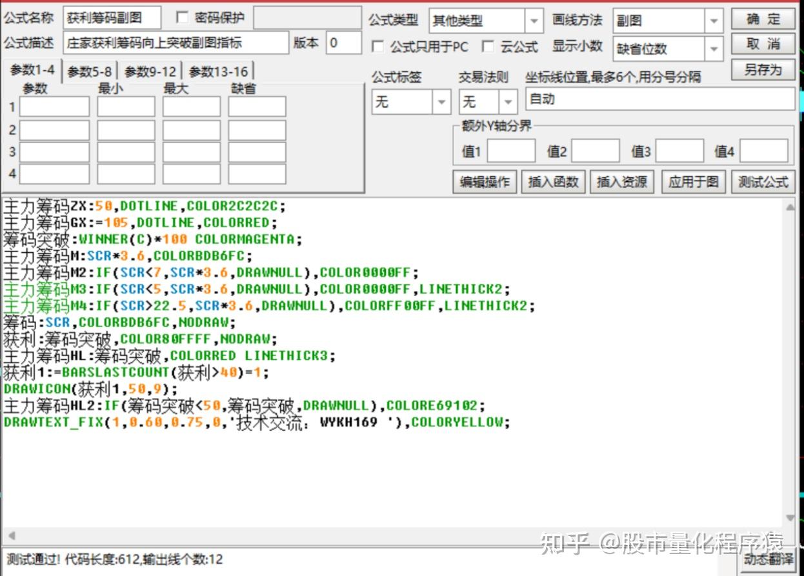Click row 2 最大 field

191,130
